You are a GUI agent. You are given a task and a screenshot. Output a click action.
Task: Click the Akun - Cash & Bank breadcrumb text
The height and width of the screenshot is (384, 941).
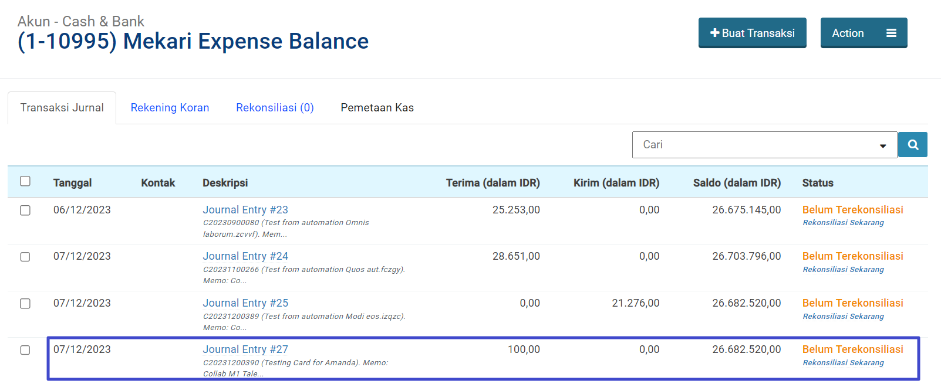click(81, 22)
